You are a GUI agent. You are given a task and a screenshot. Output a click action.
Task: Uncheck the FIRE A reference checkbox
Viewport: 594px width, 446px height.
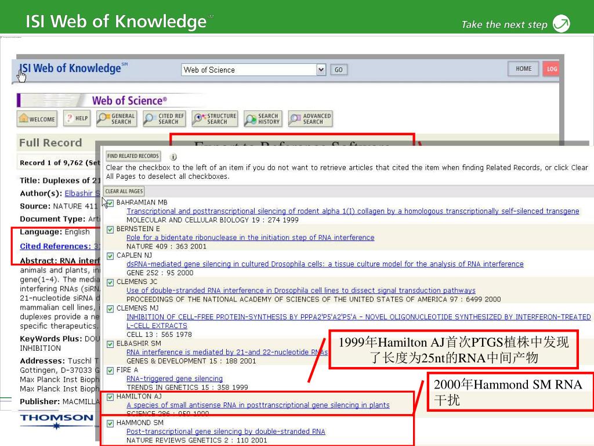pos(110,371)
